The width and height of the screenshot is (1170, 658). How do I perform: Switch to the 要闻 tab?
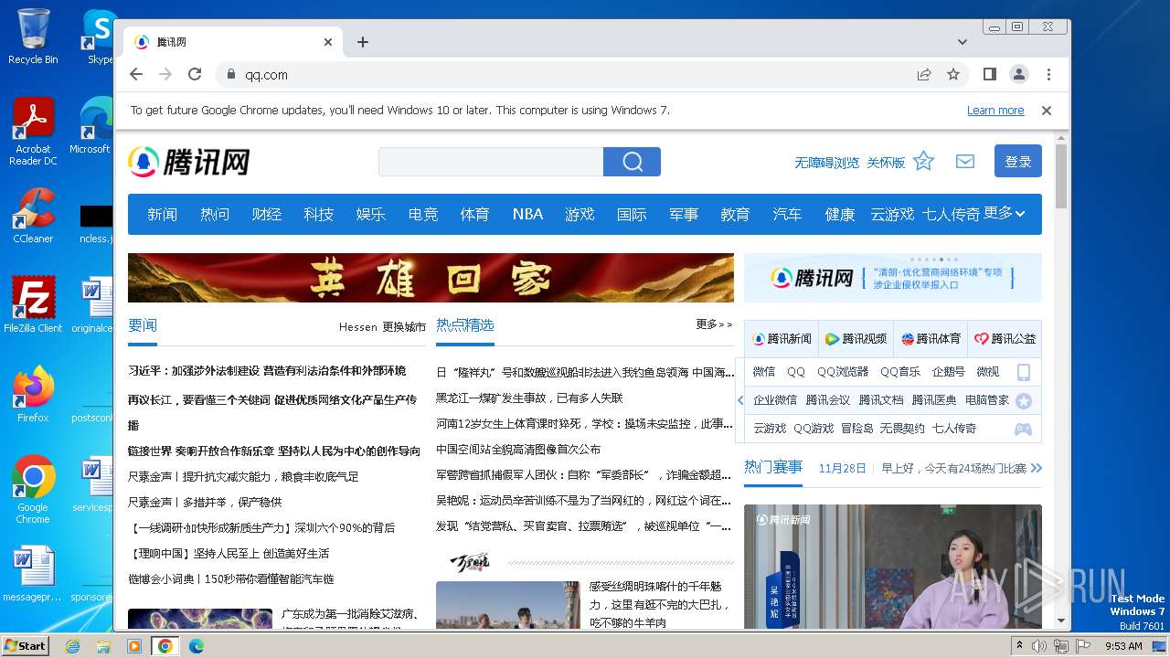pyautogui.click(x=143, y=325)
